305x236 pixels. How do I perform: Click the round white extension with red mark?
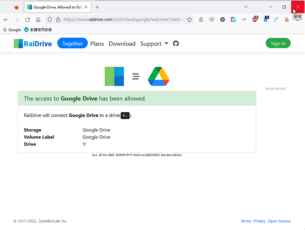(x=244, y=19)
